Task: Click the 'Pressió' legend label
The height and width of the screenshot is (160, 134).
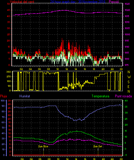Action: (x=114, y=2)
